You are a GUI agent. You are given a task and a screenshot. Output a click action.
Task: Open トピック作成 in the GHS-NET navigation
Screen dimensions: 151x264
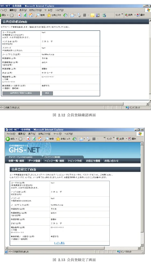75,161
